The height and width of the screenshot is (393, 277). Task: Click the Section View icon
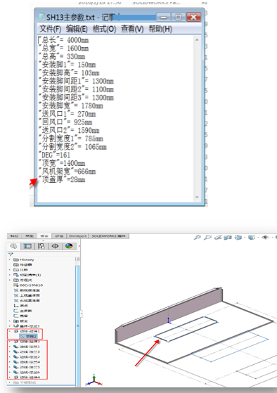point(228,237)
